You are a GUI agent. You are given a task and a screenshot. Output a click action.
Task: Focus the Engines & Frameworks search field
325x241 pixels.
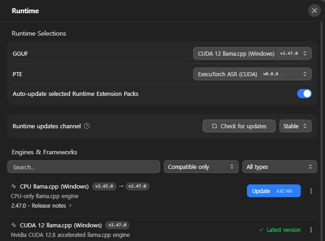tap(84, 167)
